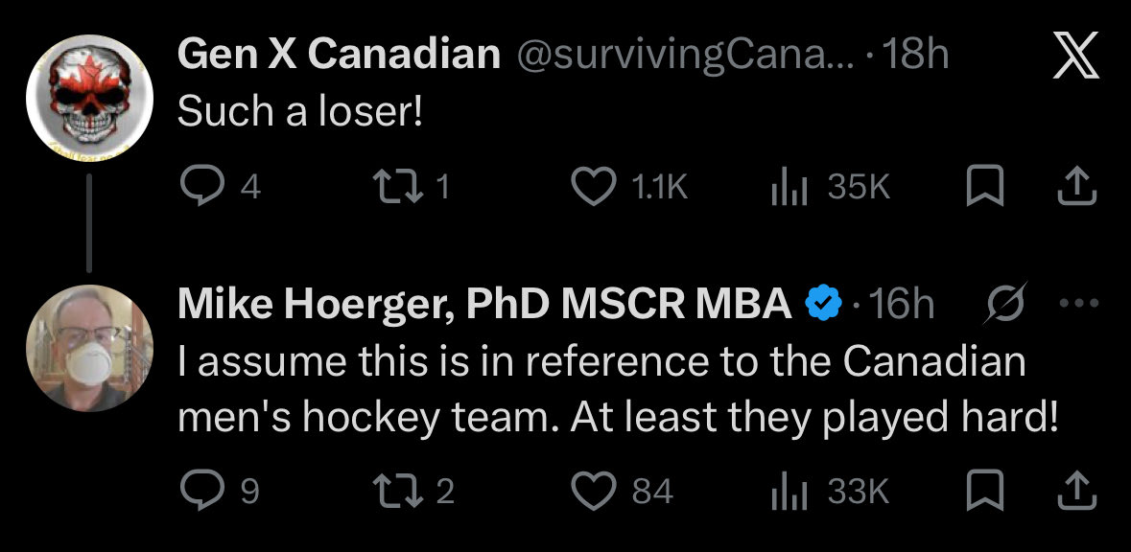Image resolution: width=1131 pixels, height=552 pixels.
Task: Click the Grok slashed circle icon
Action: (1003, 305)
